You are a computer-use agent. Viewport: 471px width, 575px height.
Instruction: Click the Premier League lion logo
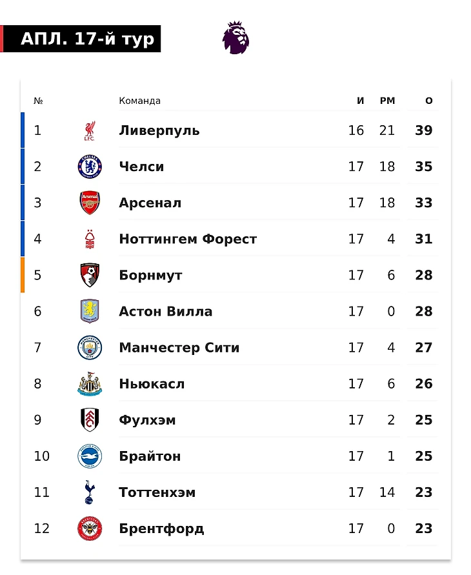click(235, 37)
